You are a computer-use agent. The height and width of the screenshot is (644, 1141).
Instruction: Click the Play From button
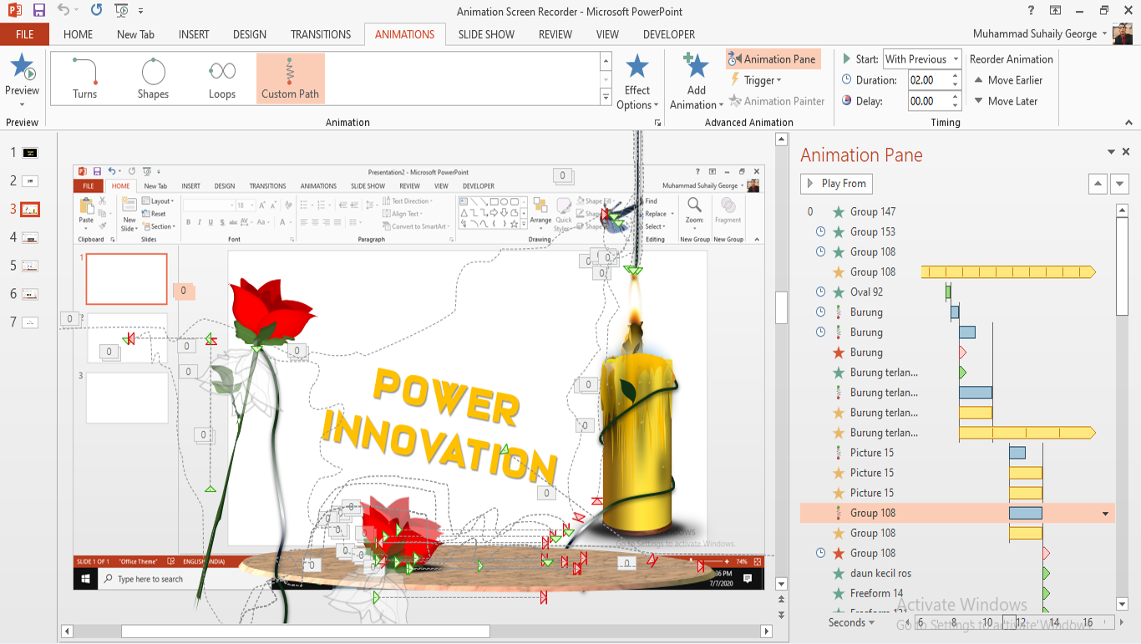click(x=836, y=183)
